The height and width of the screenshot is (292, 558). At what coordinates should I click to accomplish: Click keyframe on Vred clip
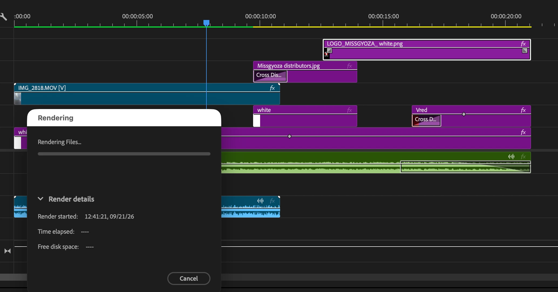pyautogui.click(x=464, y=114)
